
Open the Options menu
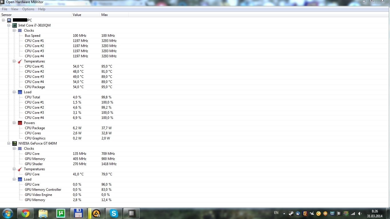(x=28, y=9)
